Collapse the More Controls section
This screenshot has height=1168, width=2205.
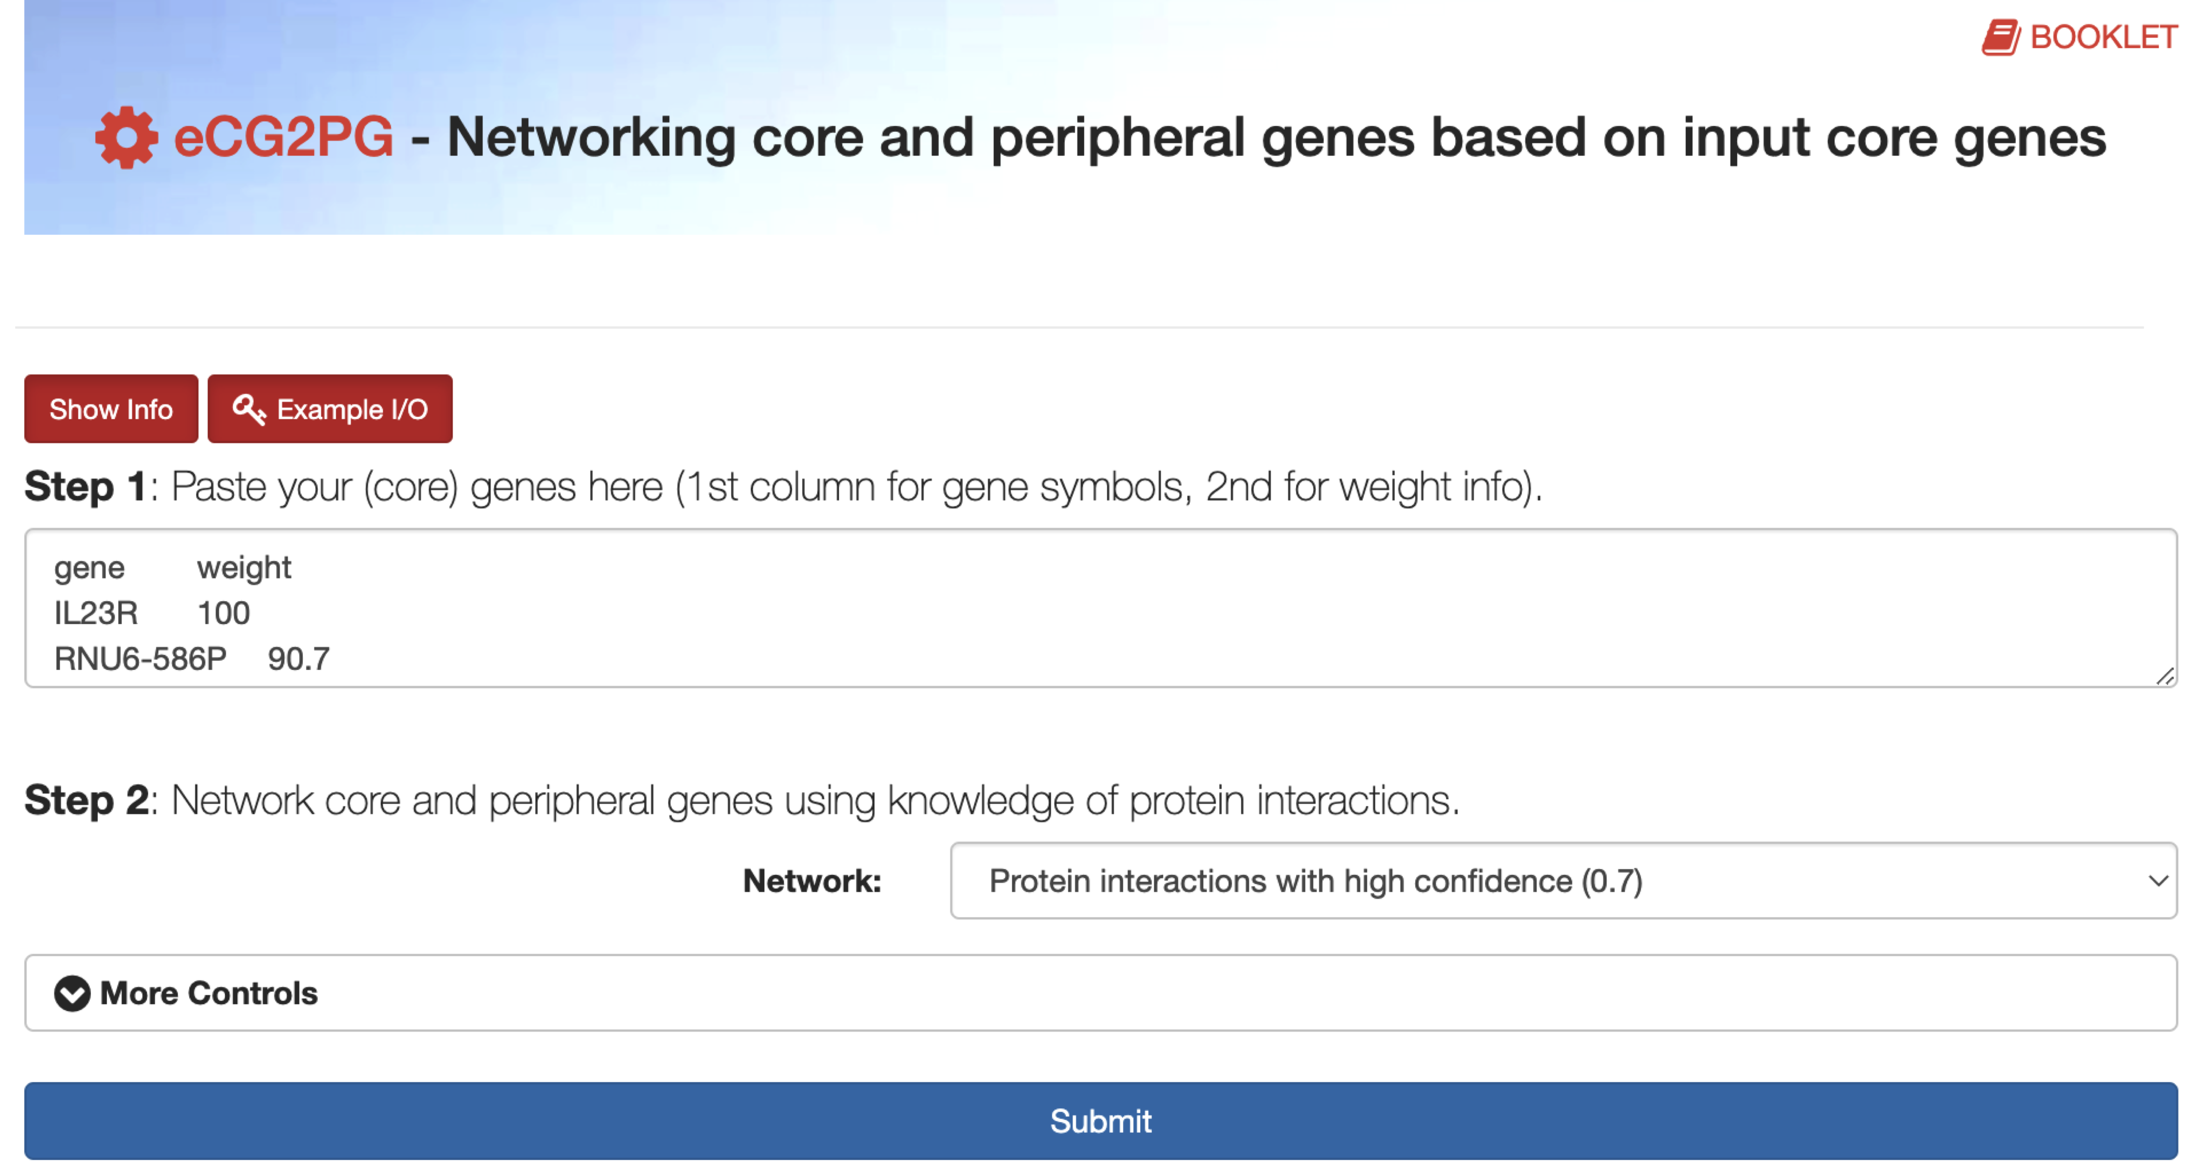(x=209, y=994)
